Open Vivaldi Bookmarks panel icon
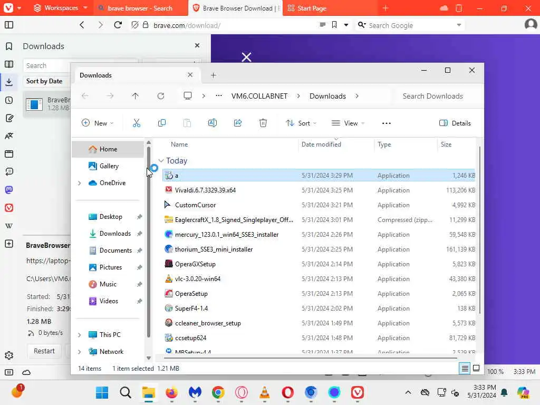 [9, 46]
